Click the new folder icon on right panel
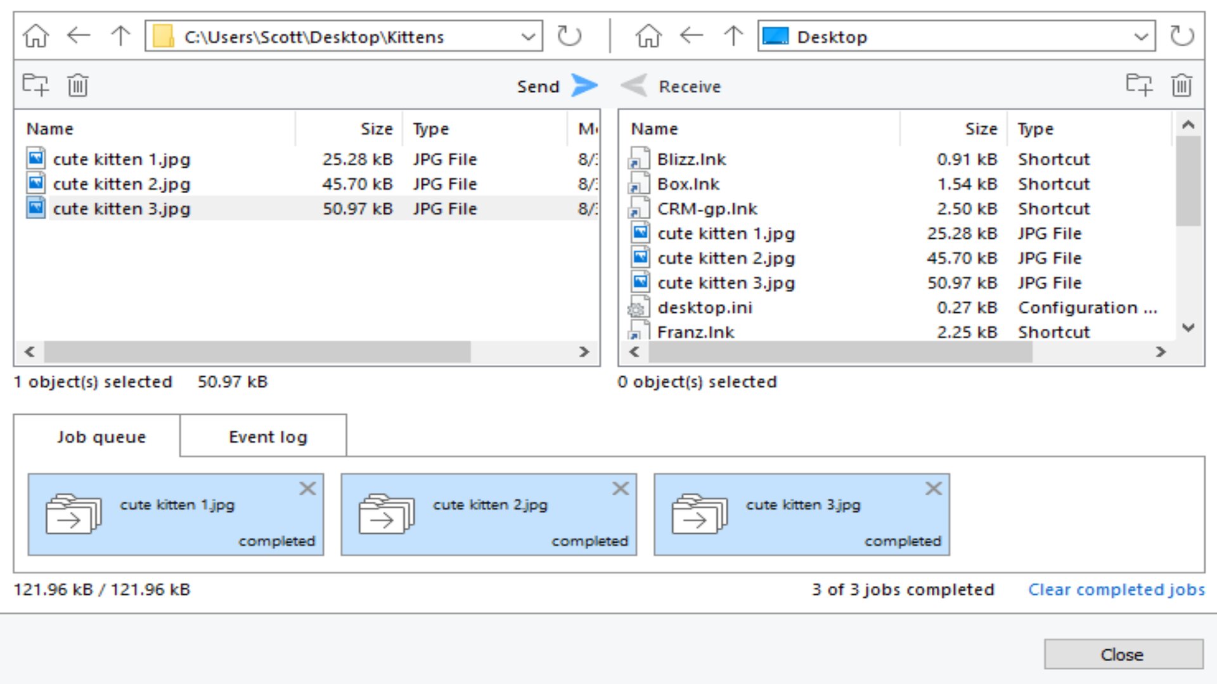Viewport: 1217px width, 684px height. (1139, 85)
